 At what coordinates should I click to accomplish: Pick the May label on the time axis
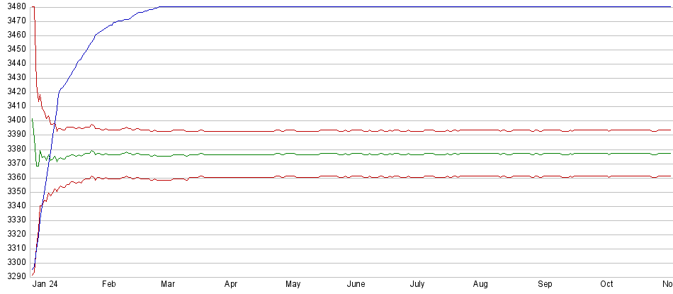pos(293,283)
